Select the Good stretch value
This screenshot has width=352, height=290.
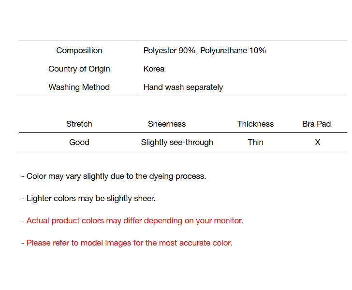click(x=79, y=142)
